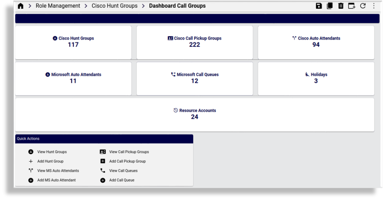The width and height of the screenshot is (383, 200).
Task: Open the Resource Accounts card title
Action: [x=198, y=110]
